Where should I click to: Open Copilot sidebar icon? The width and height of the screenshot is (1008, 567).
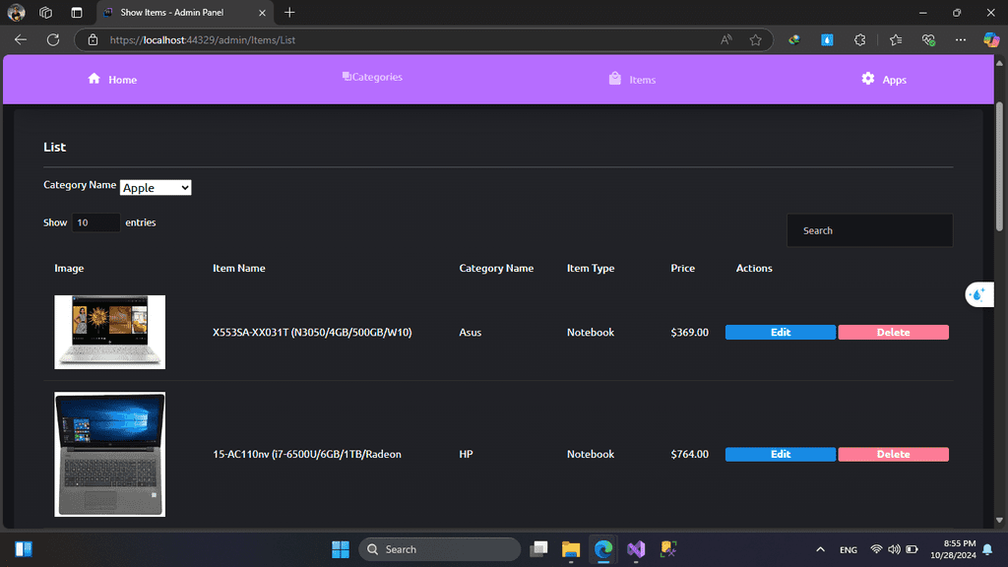(x=990, y=39)
